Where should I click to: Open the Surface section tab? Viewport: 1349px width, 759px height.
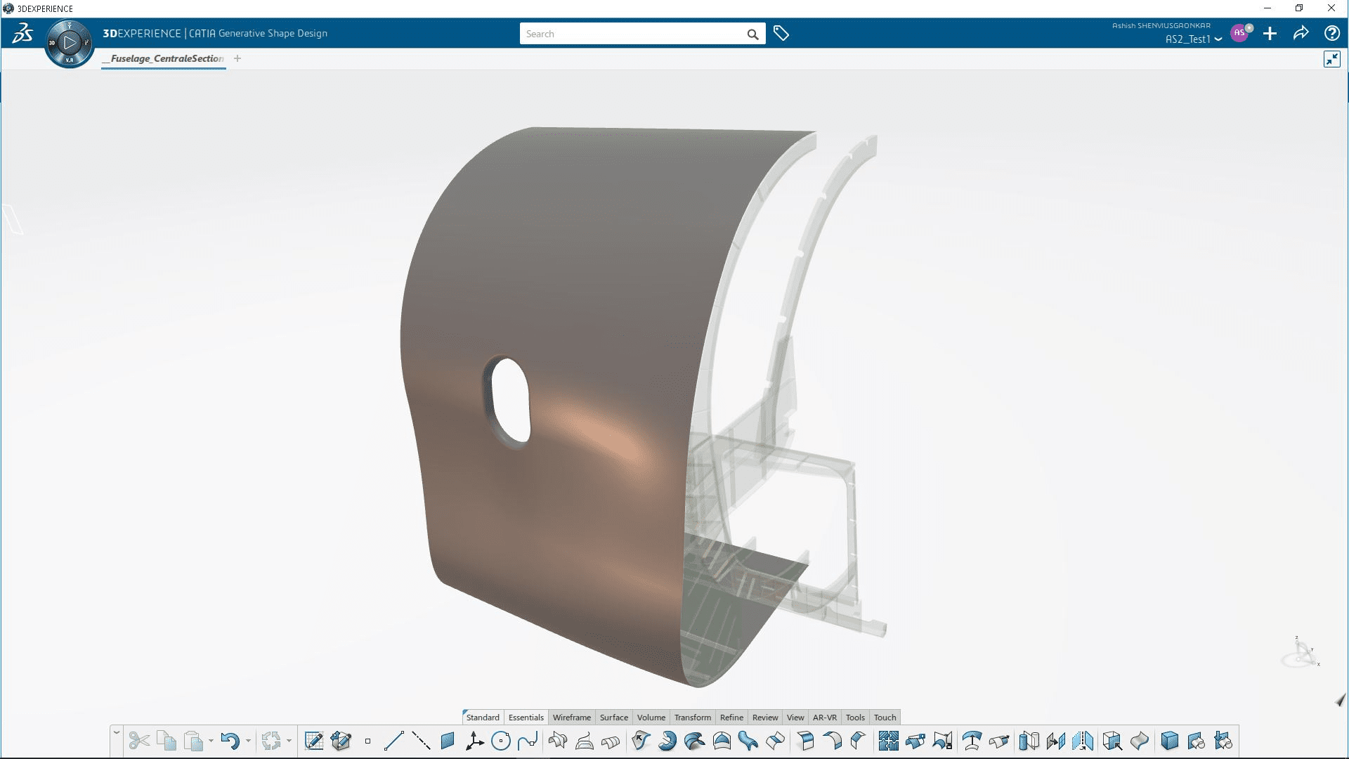[613, 718]
